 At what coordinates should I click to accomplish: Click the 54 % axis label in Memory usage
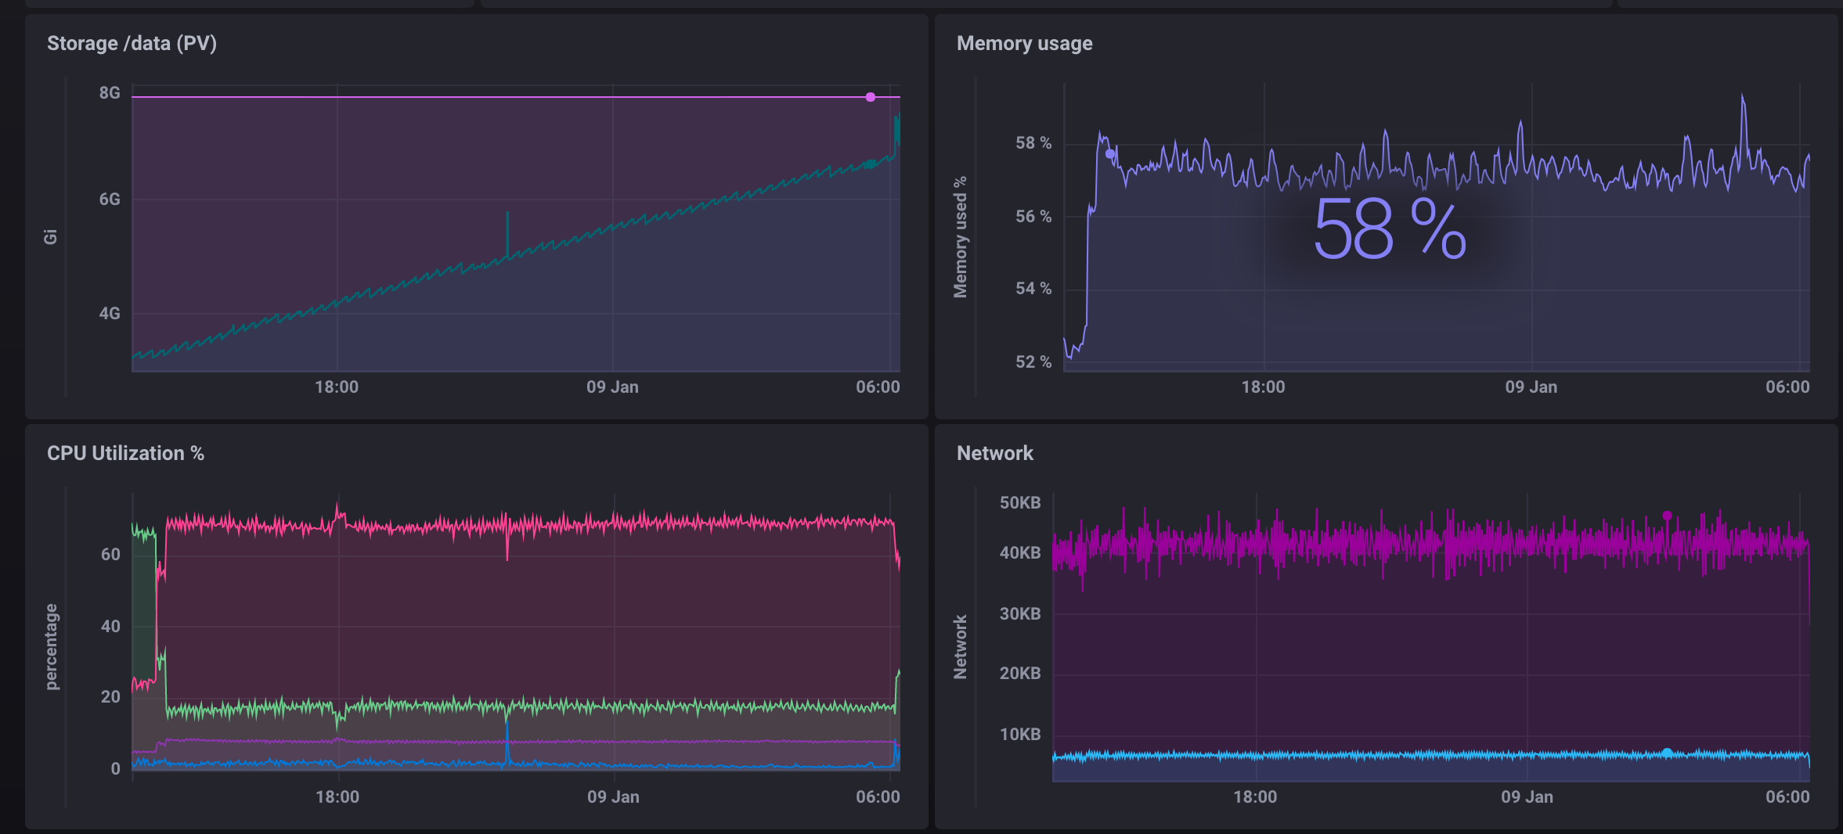tap(1033, 289)
